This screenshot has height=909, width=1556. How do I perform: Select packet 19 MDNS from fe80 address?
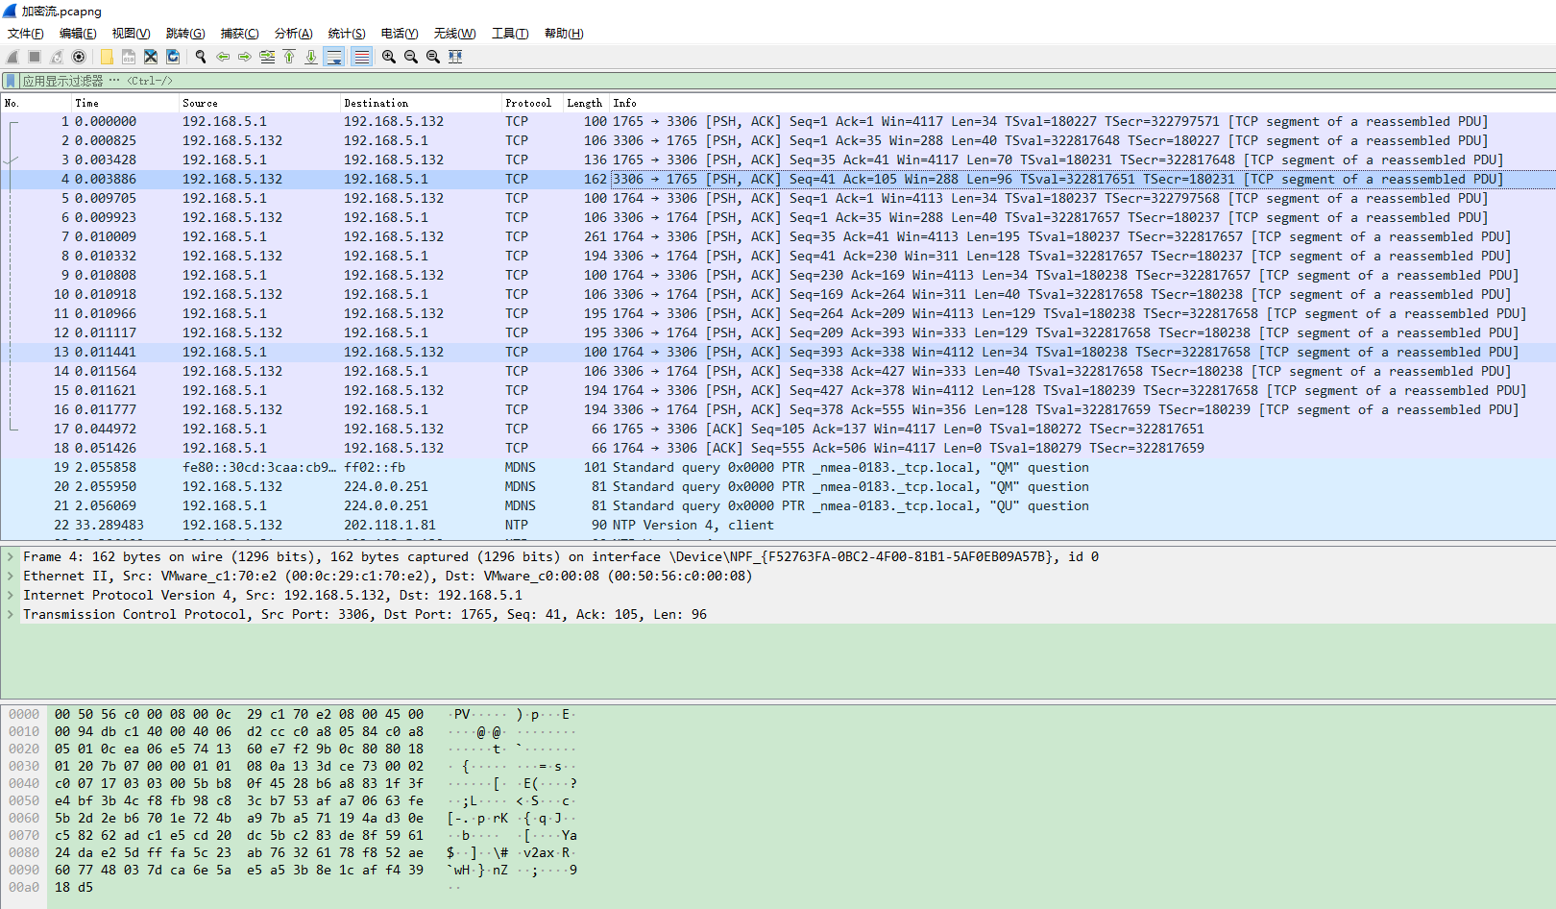[x=778, y=467]
